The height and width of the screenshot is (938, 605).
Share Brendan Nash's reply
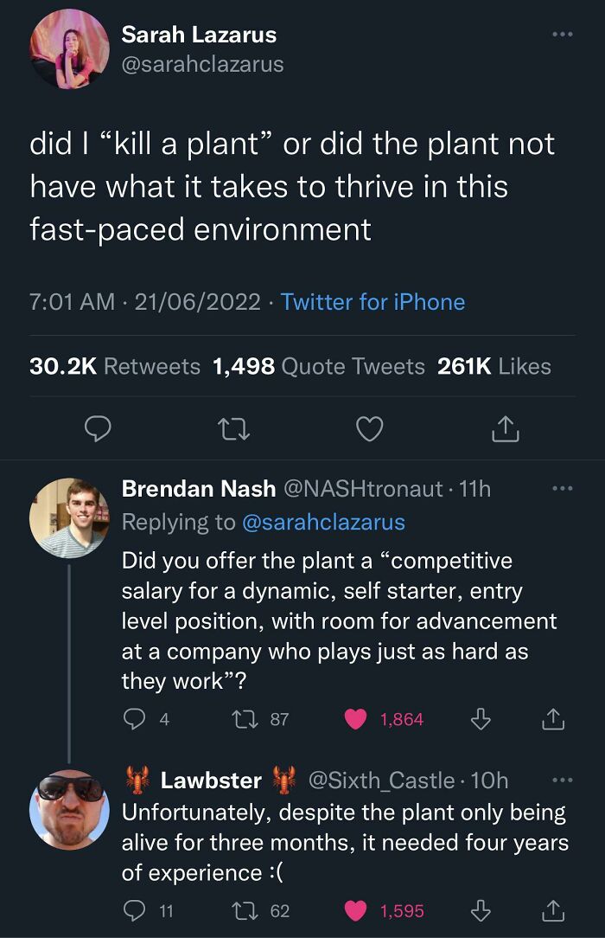click(554, 719)
